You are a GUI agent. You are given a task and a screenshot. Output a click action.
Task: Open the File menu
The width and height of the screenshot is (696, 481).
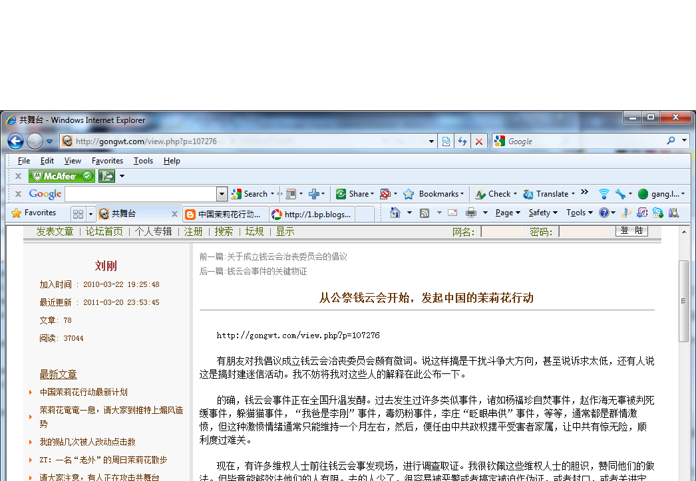(x=23, y=161)
